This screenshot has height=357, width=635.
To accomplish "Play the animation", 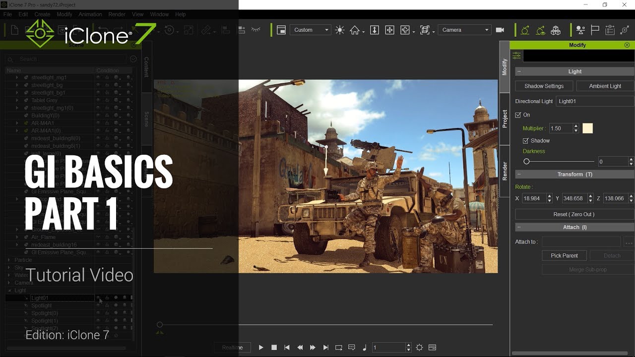I will click(261, 348).
